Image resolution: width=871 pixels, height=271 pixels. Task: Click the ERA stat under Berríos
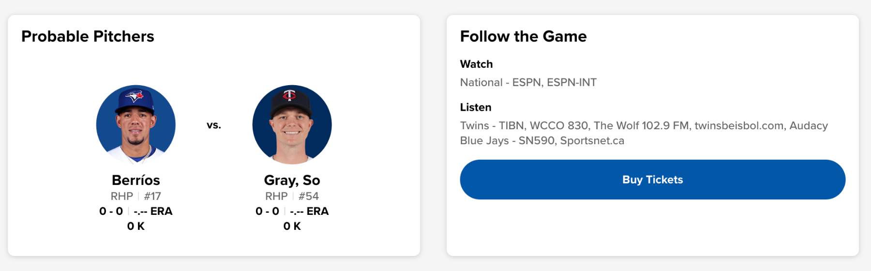[153, 211]
